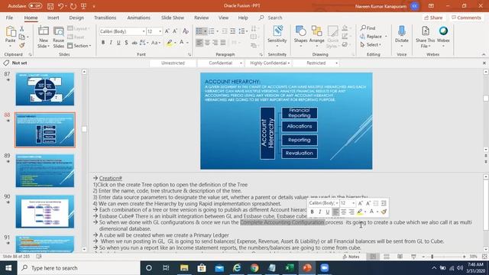Viewport: 489px width, 275px height.
Task: Open the Select dropdown
Action: pyautogui.click(x=371, y=45)
